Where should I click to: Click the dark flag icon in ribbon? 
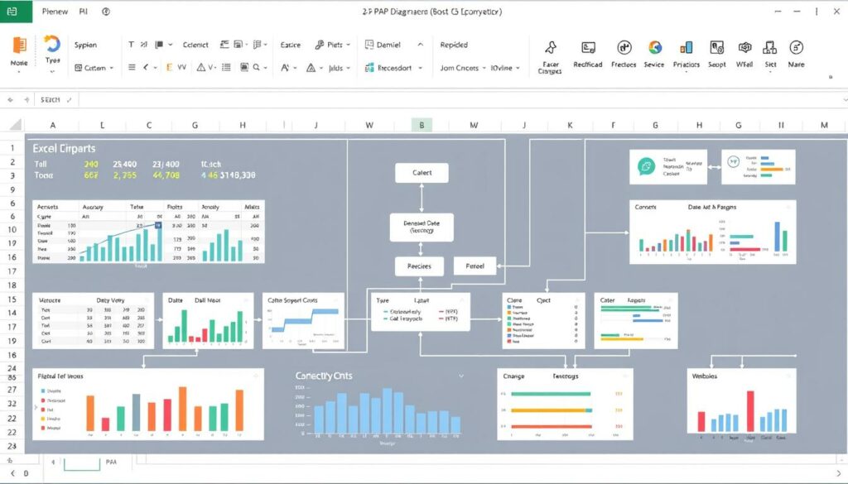pyautogui.click(x=159, y=45)
